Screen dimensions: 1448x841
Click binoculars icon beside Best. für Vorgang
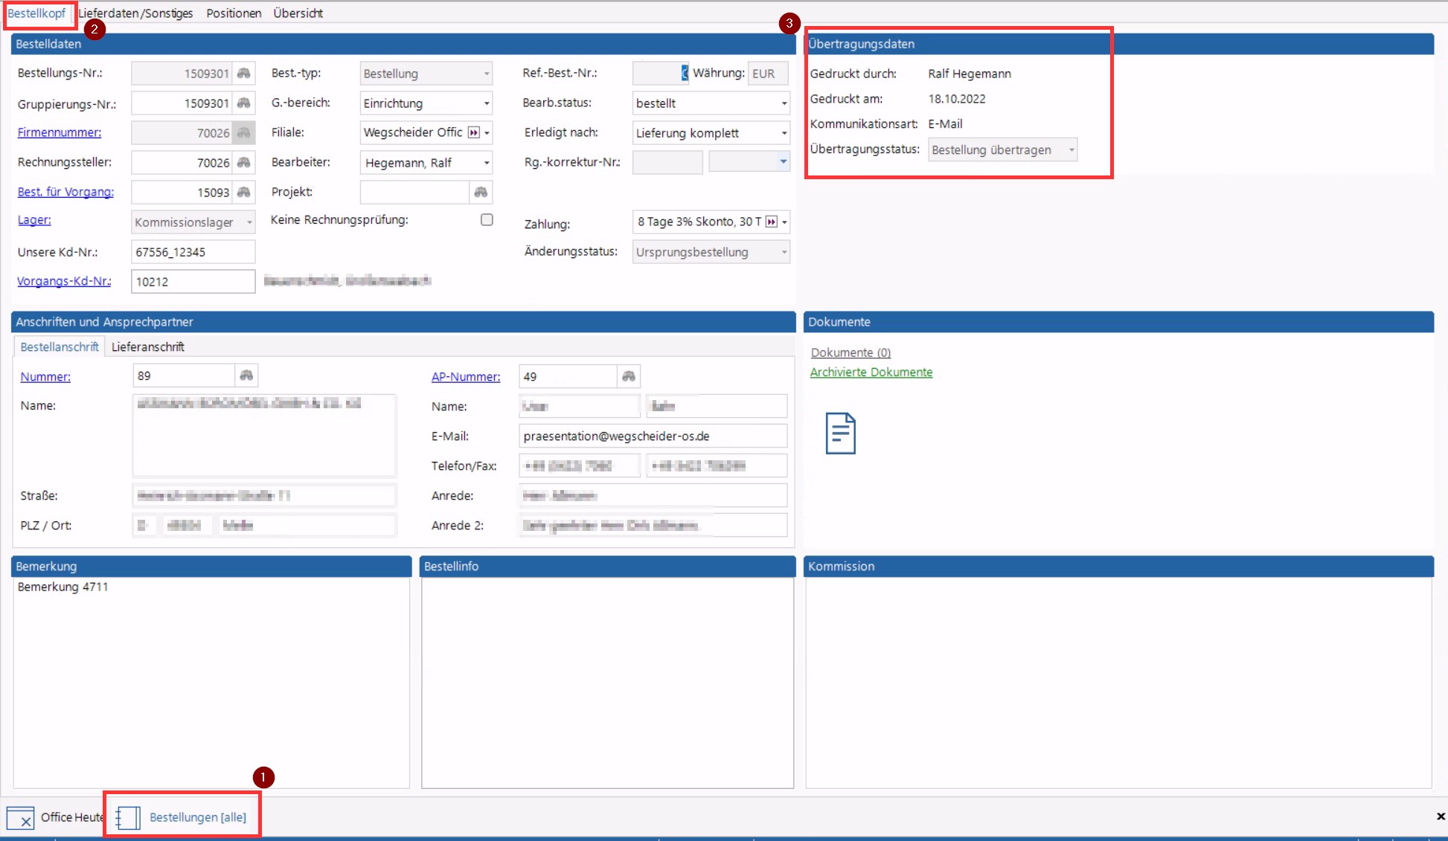pos(243,192)
